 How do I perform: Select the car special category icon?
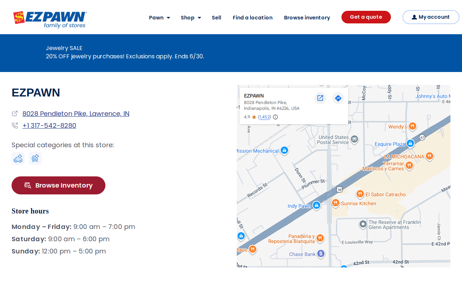coord(18,158)
